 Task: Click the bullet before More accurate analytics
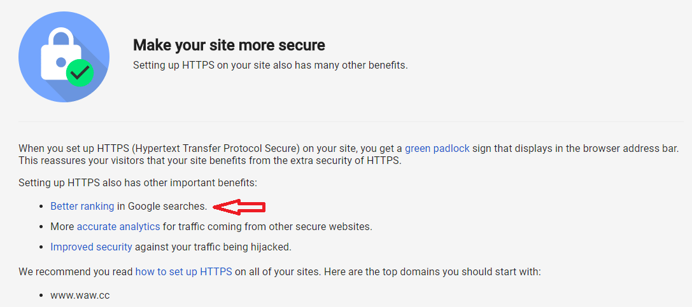[41, 228]
